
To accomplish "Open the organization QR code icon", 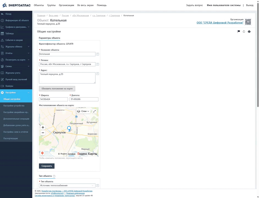I will pyautogui.click(x=248, y=22).
